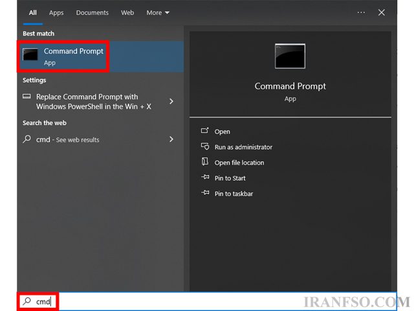The height and width of the screenshot is (311, 414).
Task: Choose Pin to Start
Action: click(230, 178)
